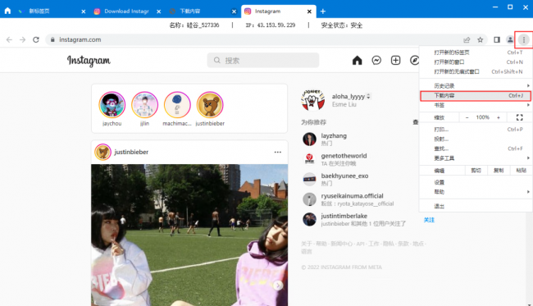Viewport: 533px width, 306px height.
Task: Expand the 历史记录 submenu
Action: (x=476, y=85)
